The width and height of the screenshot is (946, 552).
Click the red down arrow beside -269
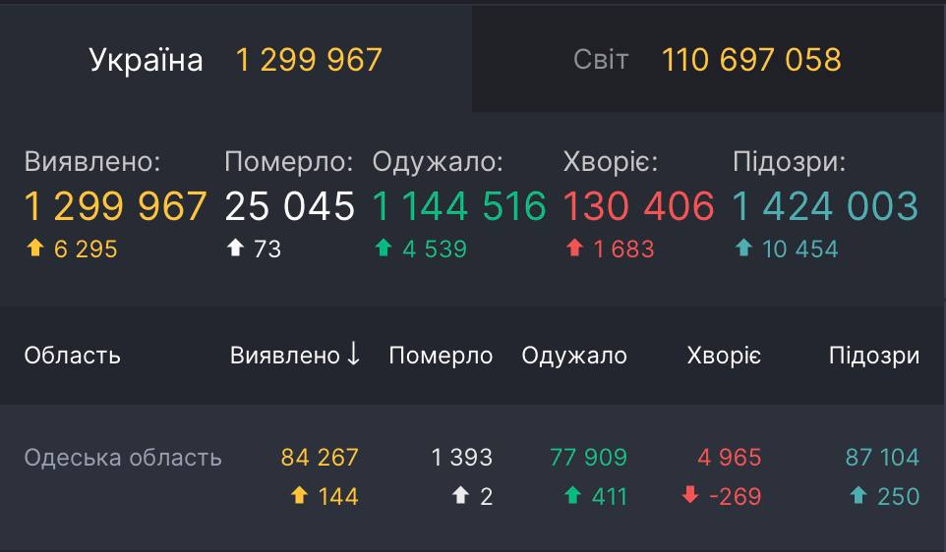point(690,496)
